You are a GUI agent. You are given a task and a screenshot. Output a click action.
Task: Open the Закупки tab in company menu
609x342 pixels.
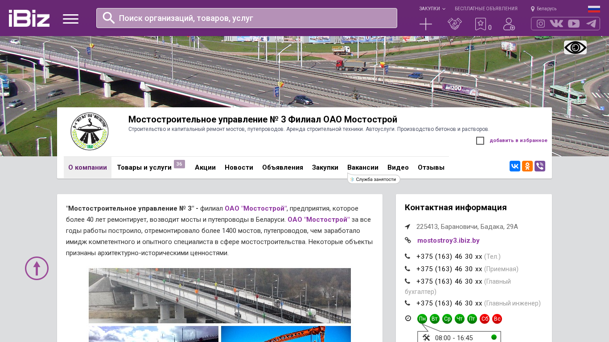(325, 167)
